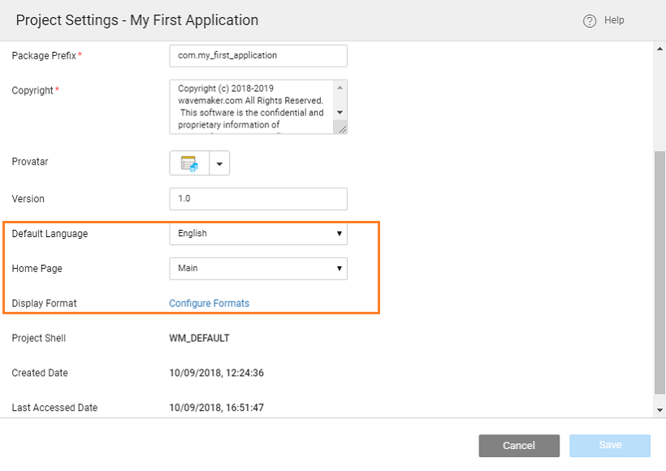The height and width of the screenshot is (471, 666).
Task: Open the Default Language dropdown
Action: pos(257,234)
